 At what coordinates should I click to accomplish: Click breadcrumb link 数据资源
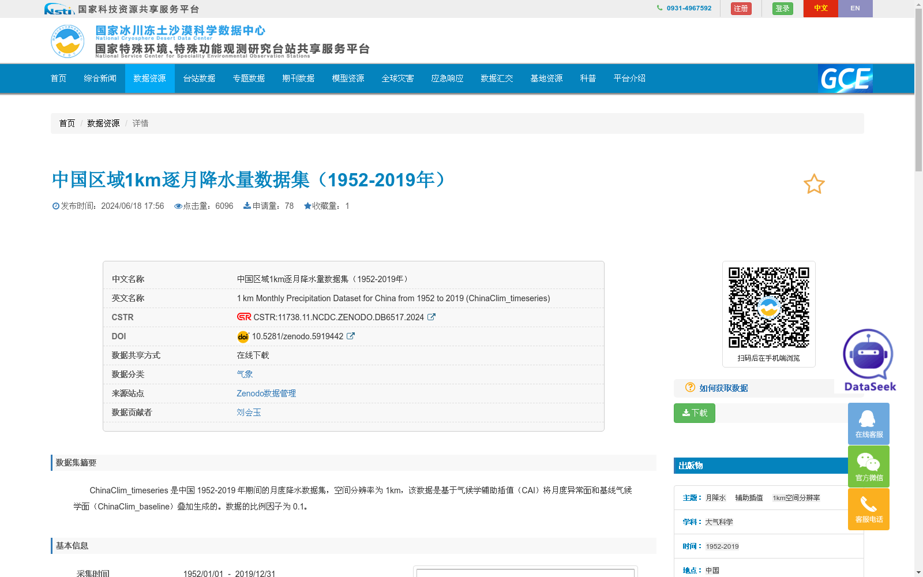pos(103,123)
